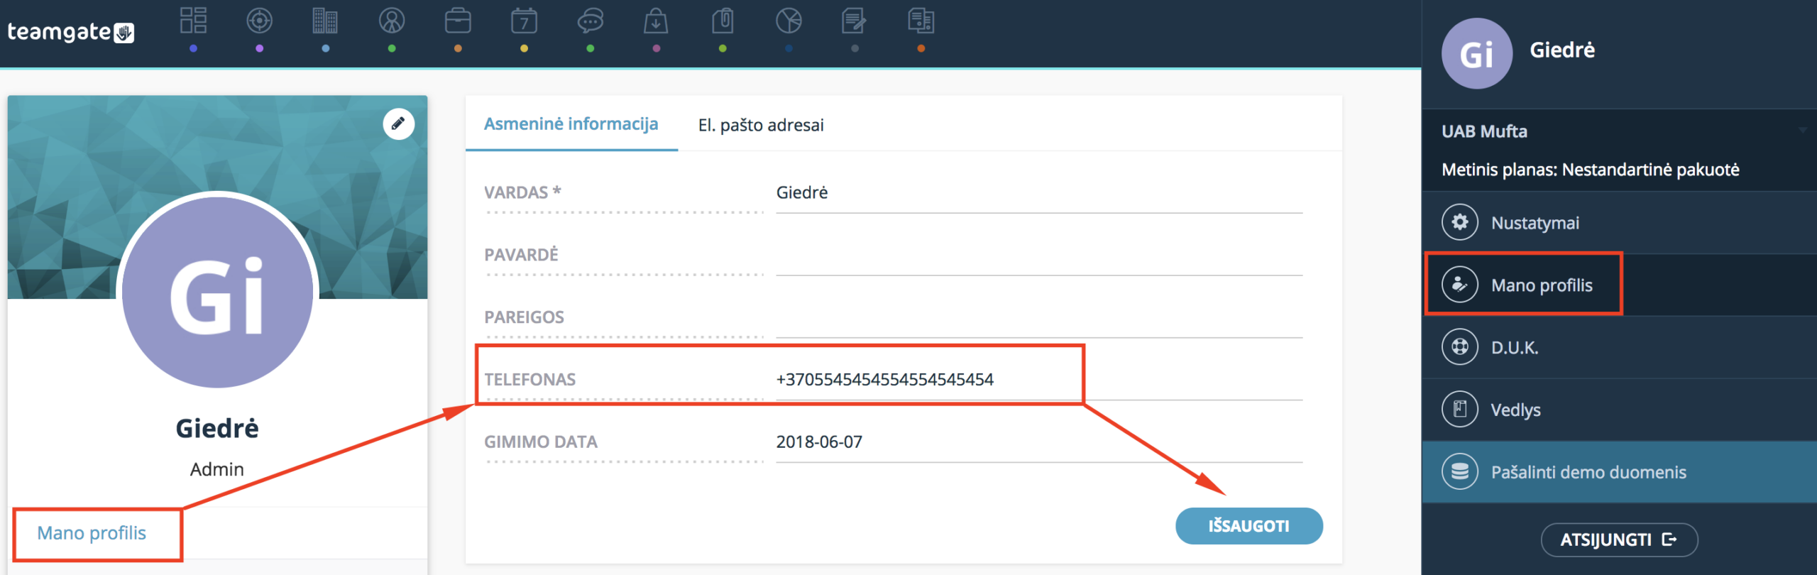Open the Products shopping bag icon
Viewport: 1817px width, 575px height.
pyautogui.click(x=656, y=21)
